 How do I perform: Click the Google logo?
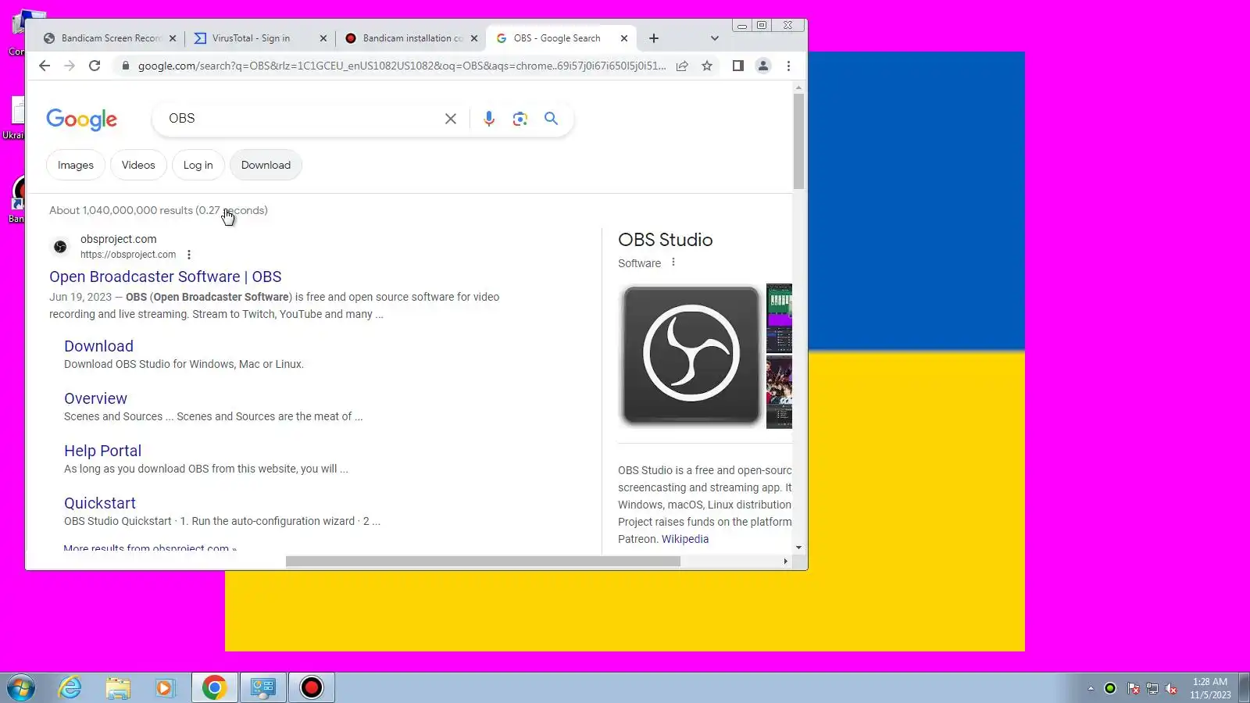point(82,119)
